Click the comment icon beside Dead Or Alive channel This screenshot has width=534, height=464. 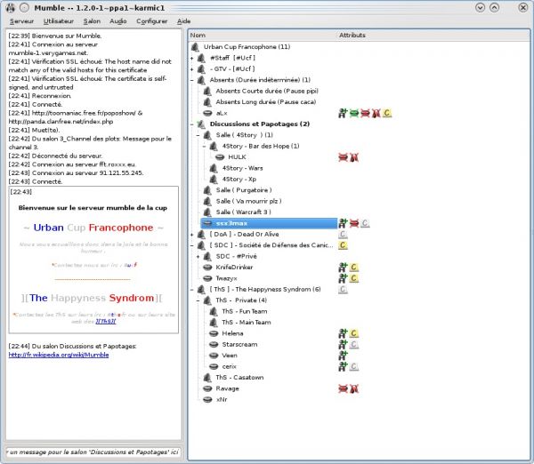tap(343, 234)
